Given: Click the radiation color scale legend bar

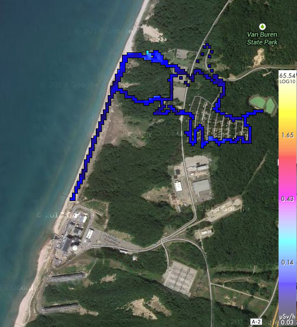Looking at the screenshot, I should [287, 198].
